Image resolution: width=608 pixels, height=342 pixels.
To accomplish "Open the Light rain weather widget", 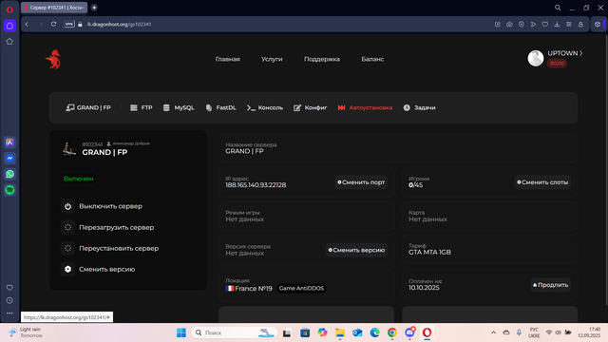I will [26, 332].
